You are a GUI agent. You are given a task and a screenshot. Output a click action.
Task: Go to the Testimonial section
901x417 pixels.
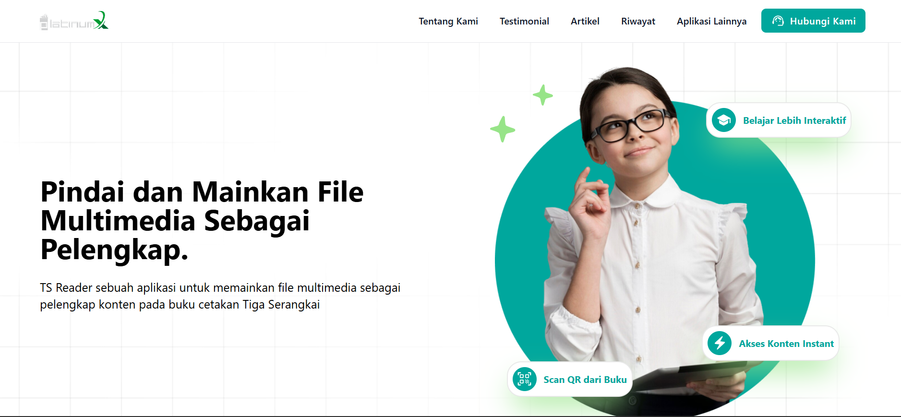pos(524,21)
